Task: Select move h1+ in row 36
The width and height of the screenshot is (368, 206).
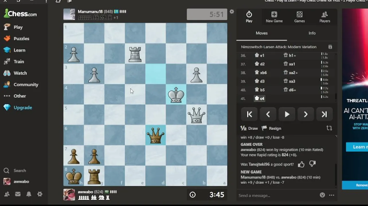Action: 290,56
